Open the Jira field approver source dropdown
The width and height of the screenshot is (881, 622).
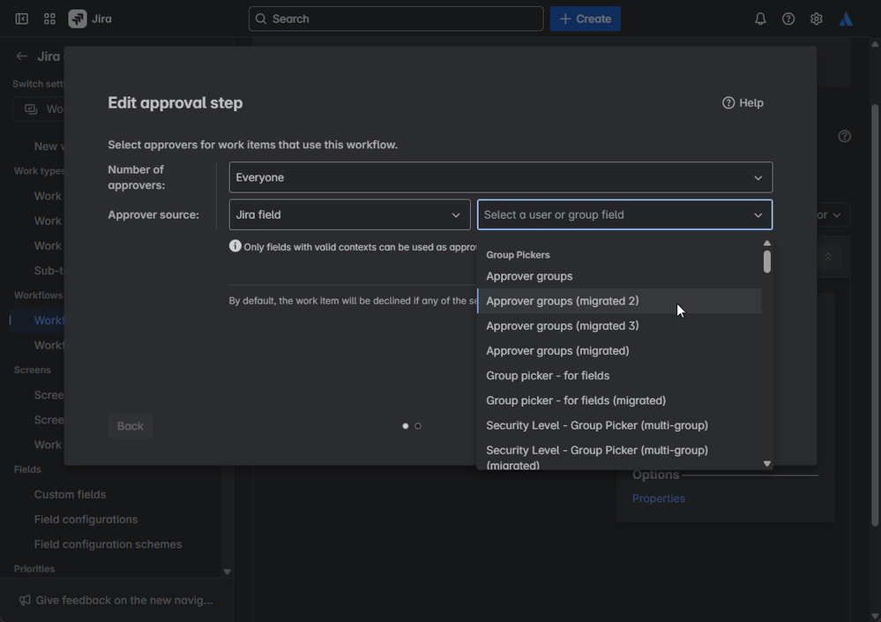(x=349, y=214)
